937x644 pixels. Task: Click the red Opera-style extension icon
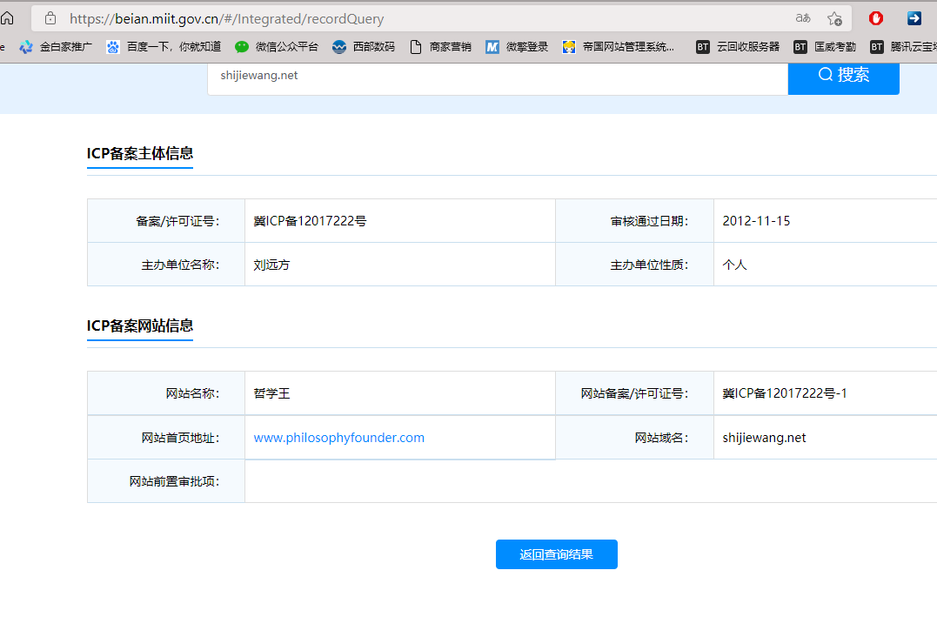tap(876, 18)
